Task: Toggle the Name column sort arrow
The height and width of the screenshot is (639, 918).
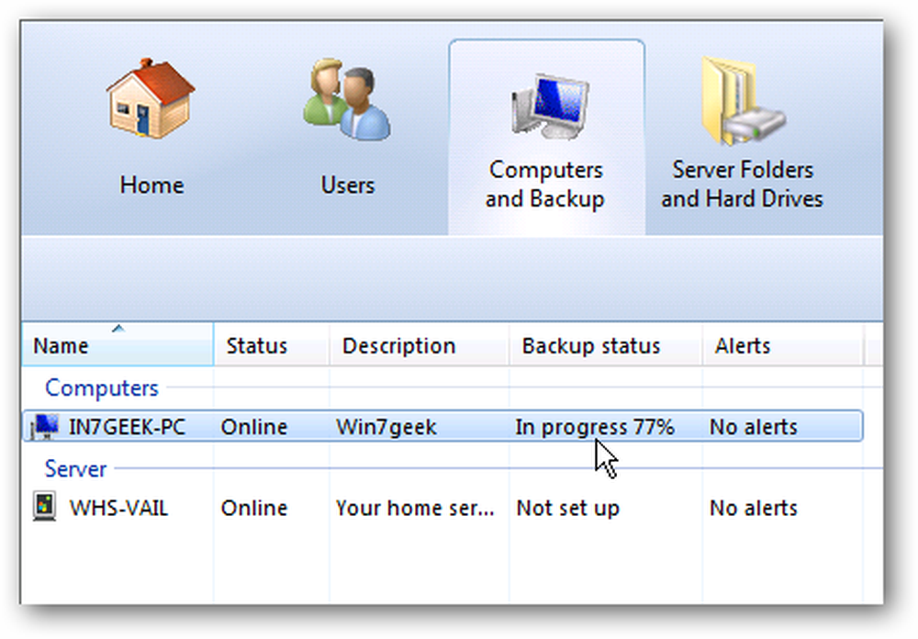Action: [x=118, y=328]
